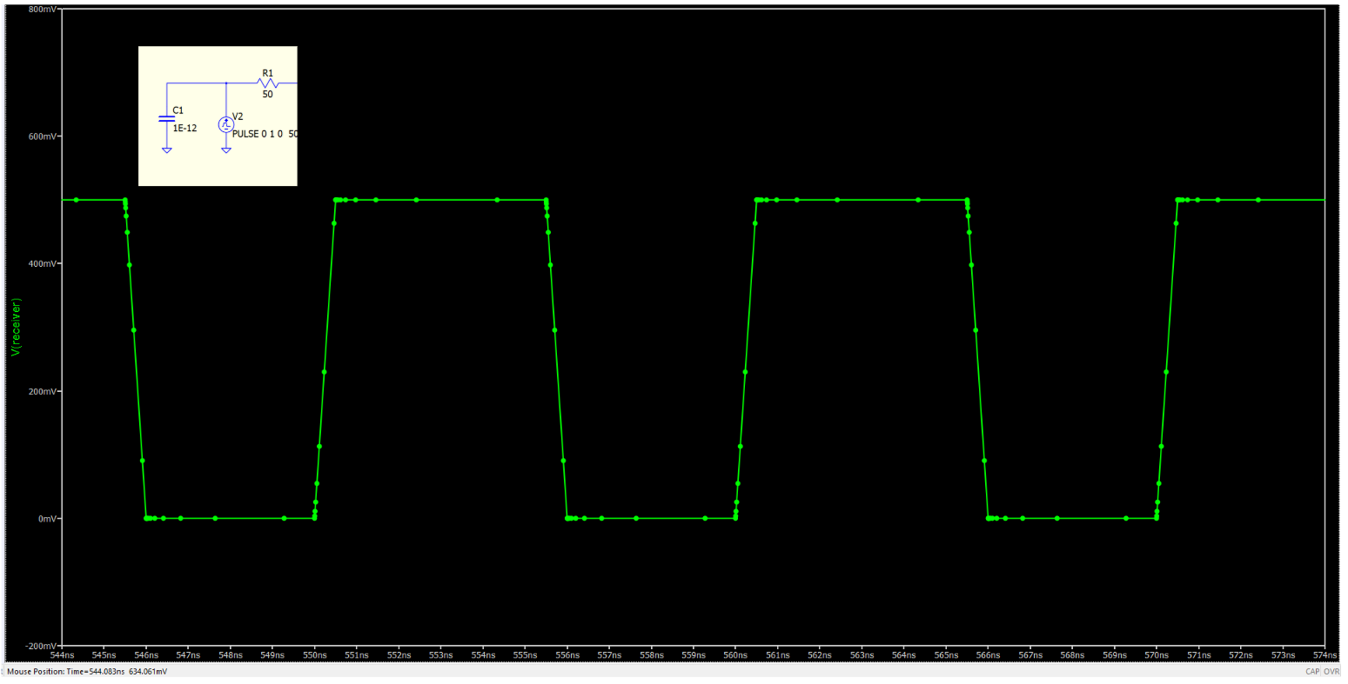Screen dimensions: 1348x684
Task: Click the R1 resistor symbol
Action: pos(267,83)
